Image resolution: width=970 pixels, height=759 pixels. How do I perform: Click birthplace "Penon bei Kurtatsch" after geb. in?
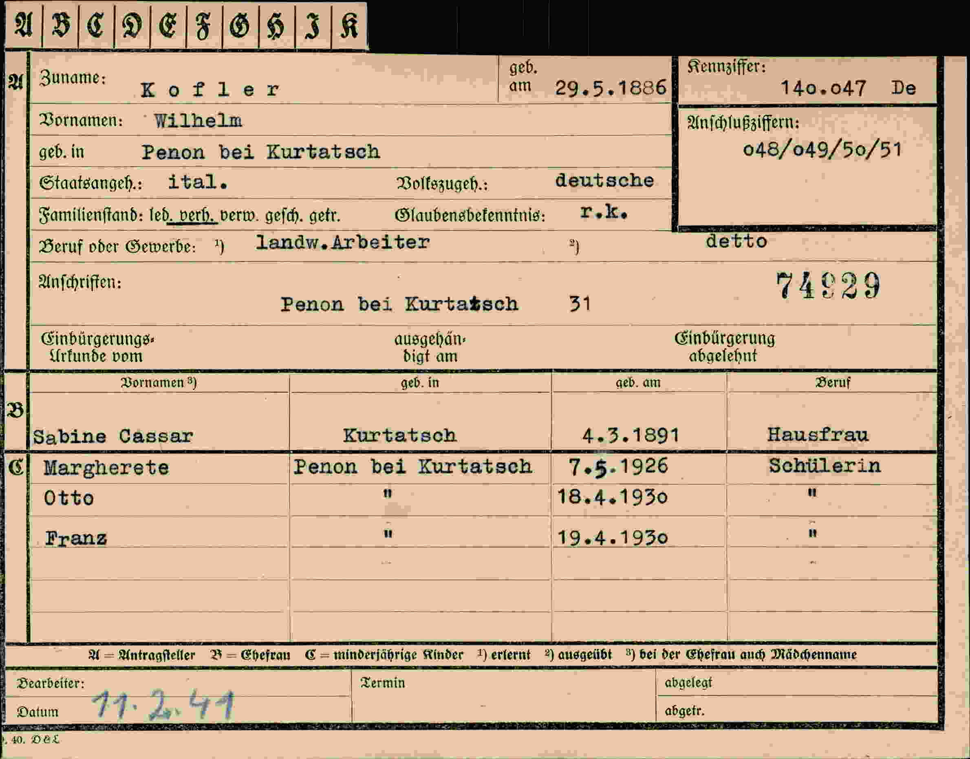[x=261, y=152]
